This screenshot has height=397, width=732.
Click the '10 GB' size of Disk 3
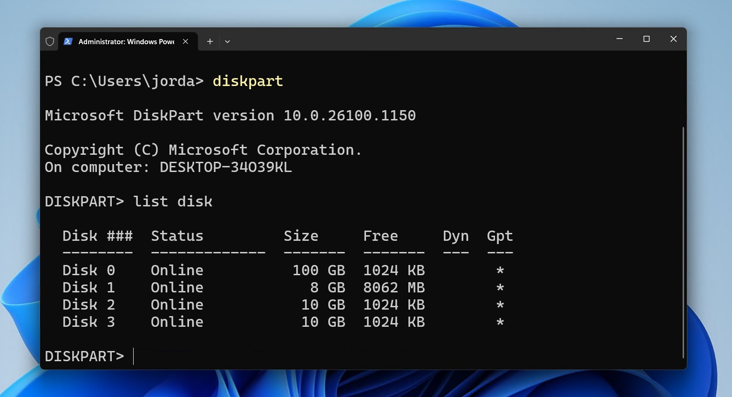pyautogui.click(x=324, y=322)
